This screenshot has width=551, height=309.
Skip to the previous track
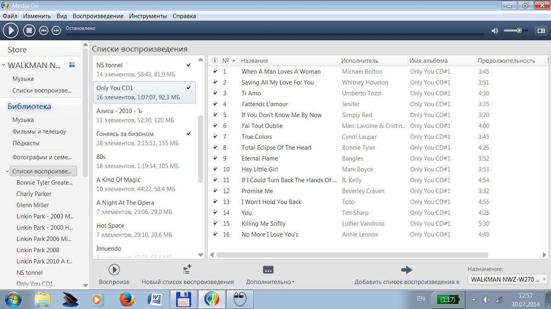[x=44, y=31]
